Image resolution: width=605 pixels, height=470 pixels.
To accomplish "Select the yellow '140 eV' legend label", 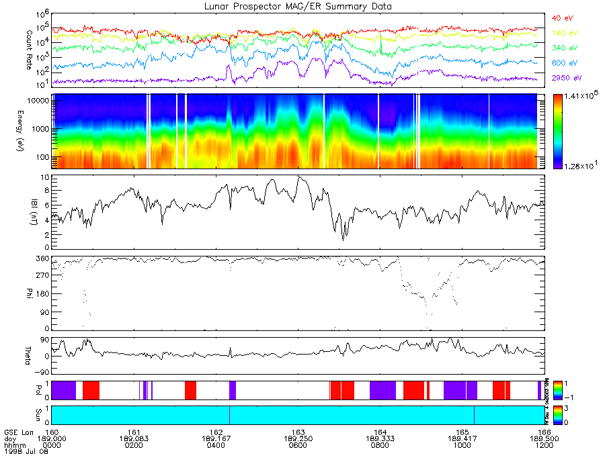I will click(565, 33).
